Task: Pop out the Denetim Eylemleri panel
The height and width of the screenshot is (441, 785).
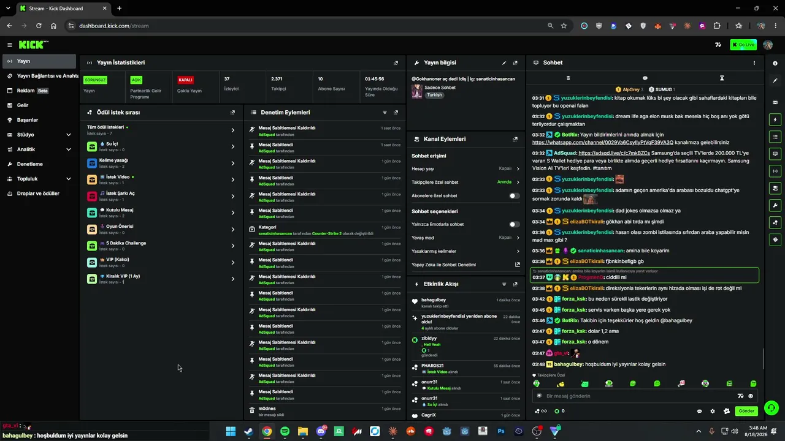Action: [x=396, y=113]
